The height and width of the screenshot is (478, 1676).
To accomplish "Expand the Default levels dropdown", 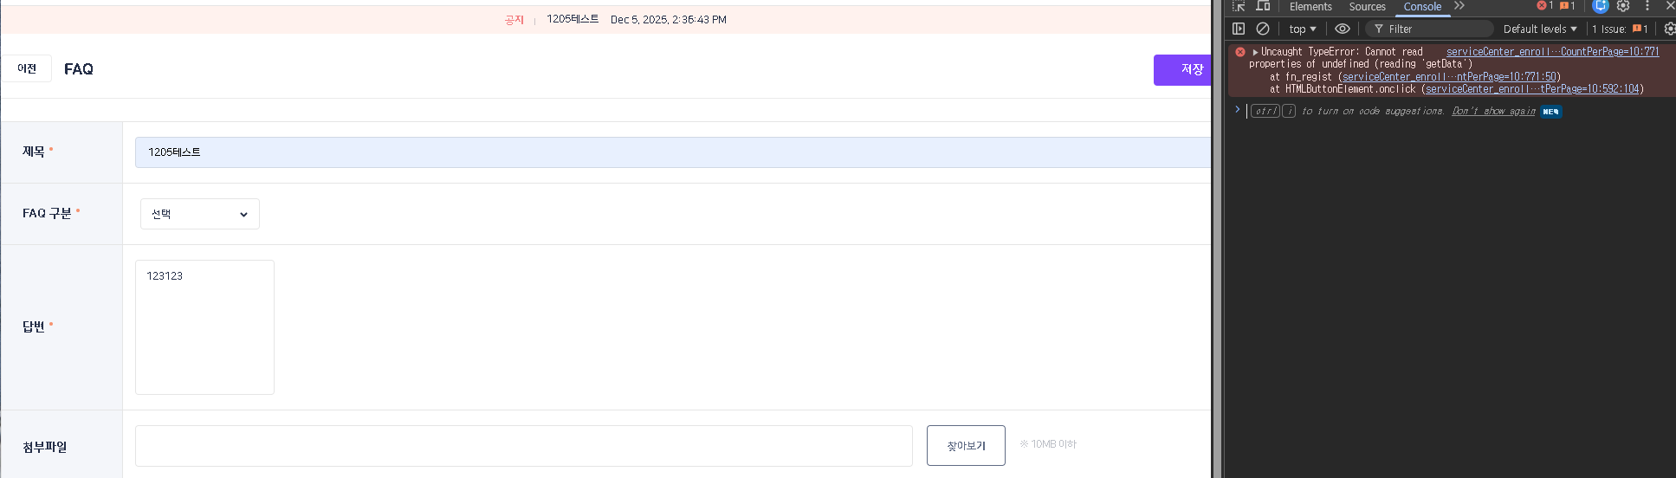I will tap(1540, 29).
